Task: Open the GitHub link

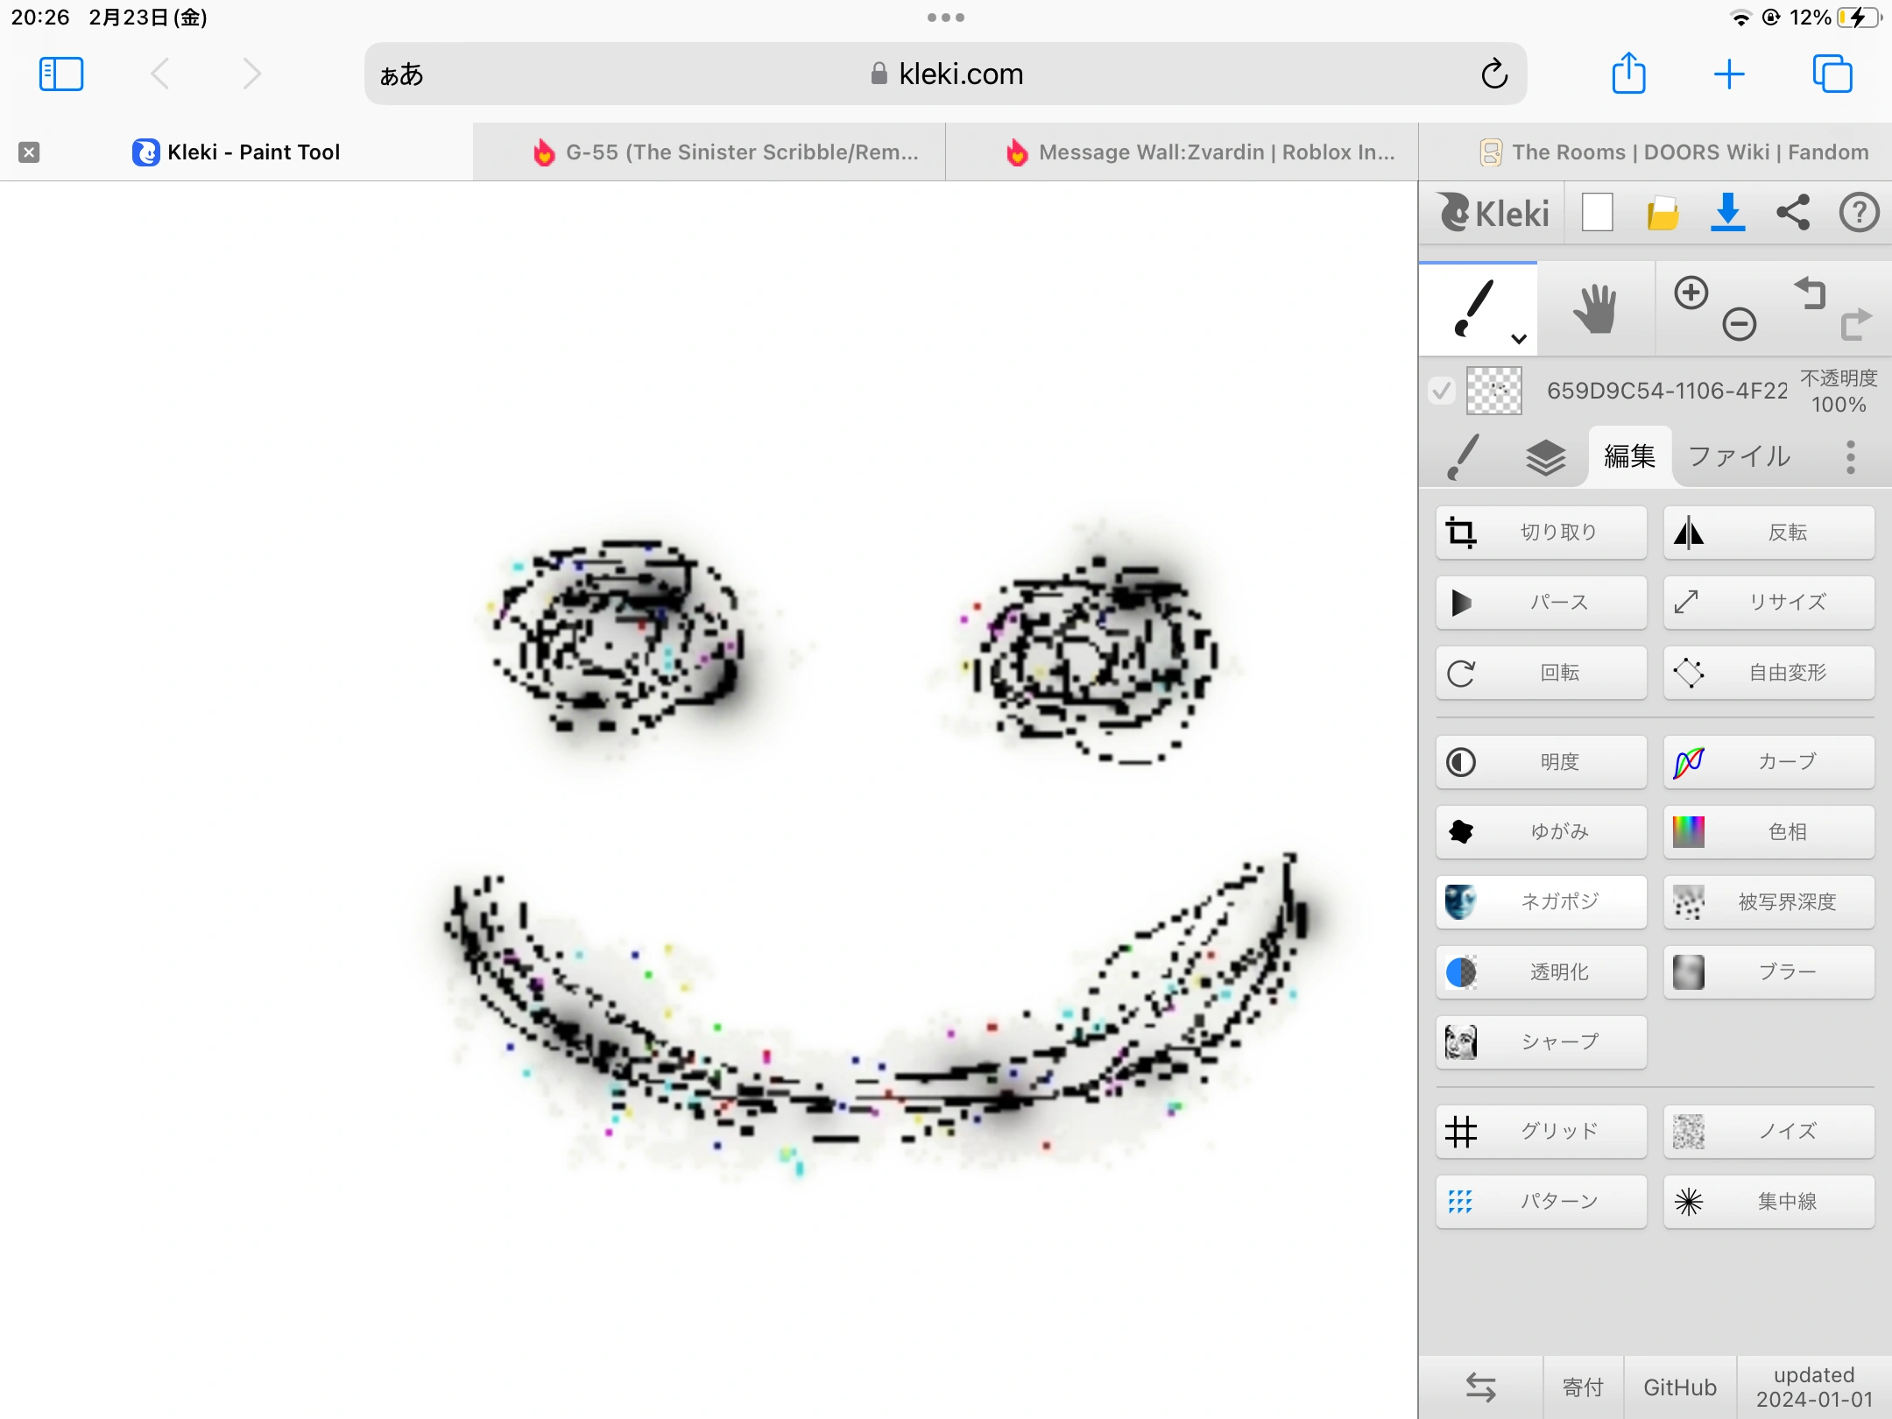Action: (x=1679, y=1387)
